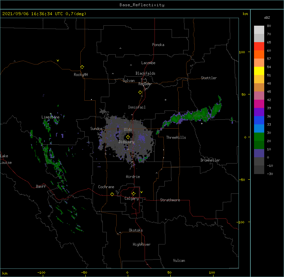Image resolution: width=284 pixels, height=277 pixels.
Task: Click the white plus sign below the green echo band
Action: [x=202, y=123]
